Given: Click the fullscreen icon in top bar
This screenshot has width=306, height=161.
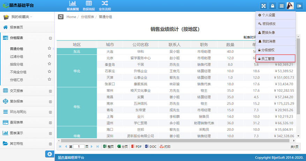Looking at the screenshot, I should (264, 6).
